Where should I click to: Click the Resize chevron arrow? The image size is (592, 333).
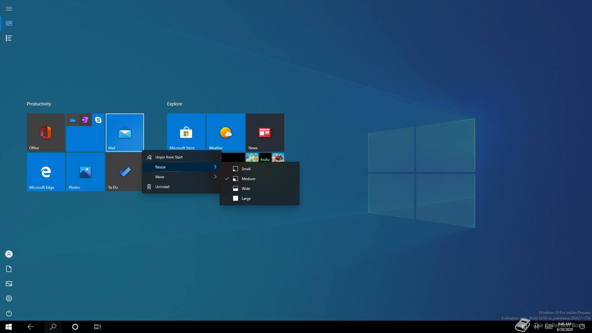click(x=215, y=167)
